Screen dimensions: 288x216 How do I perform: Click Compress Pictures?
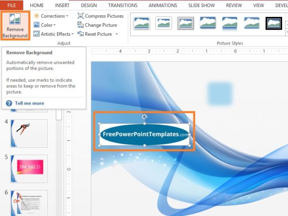point(100,16)
